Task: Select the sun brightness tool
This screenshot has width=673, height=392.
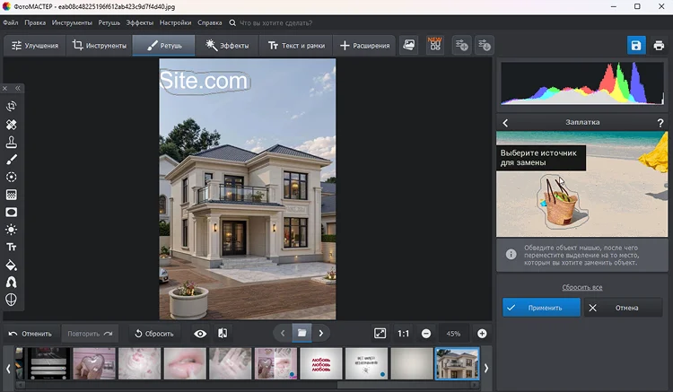Action: (x=11, y=230)
